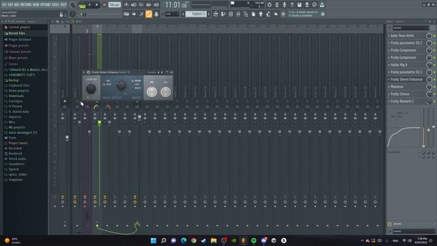The height and width of the screenshot is (246, 437).
Task: Open the plugin picker plug icon
Action: [261, 14]
